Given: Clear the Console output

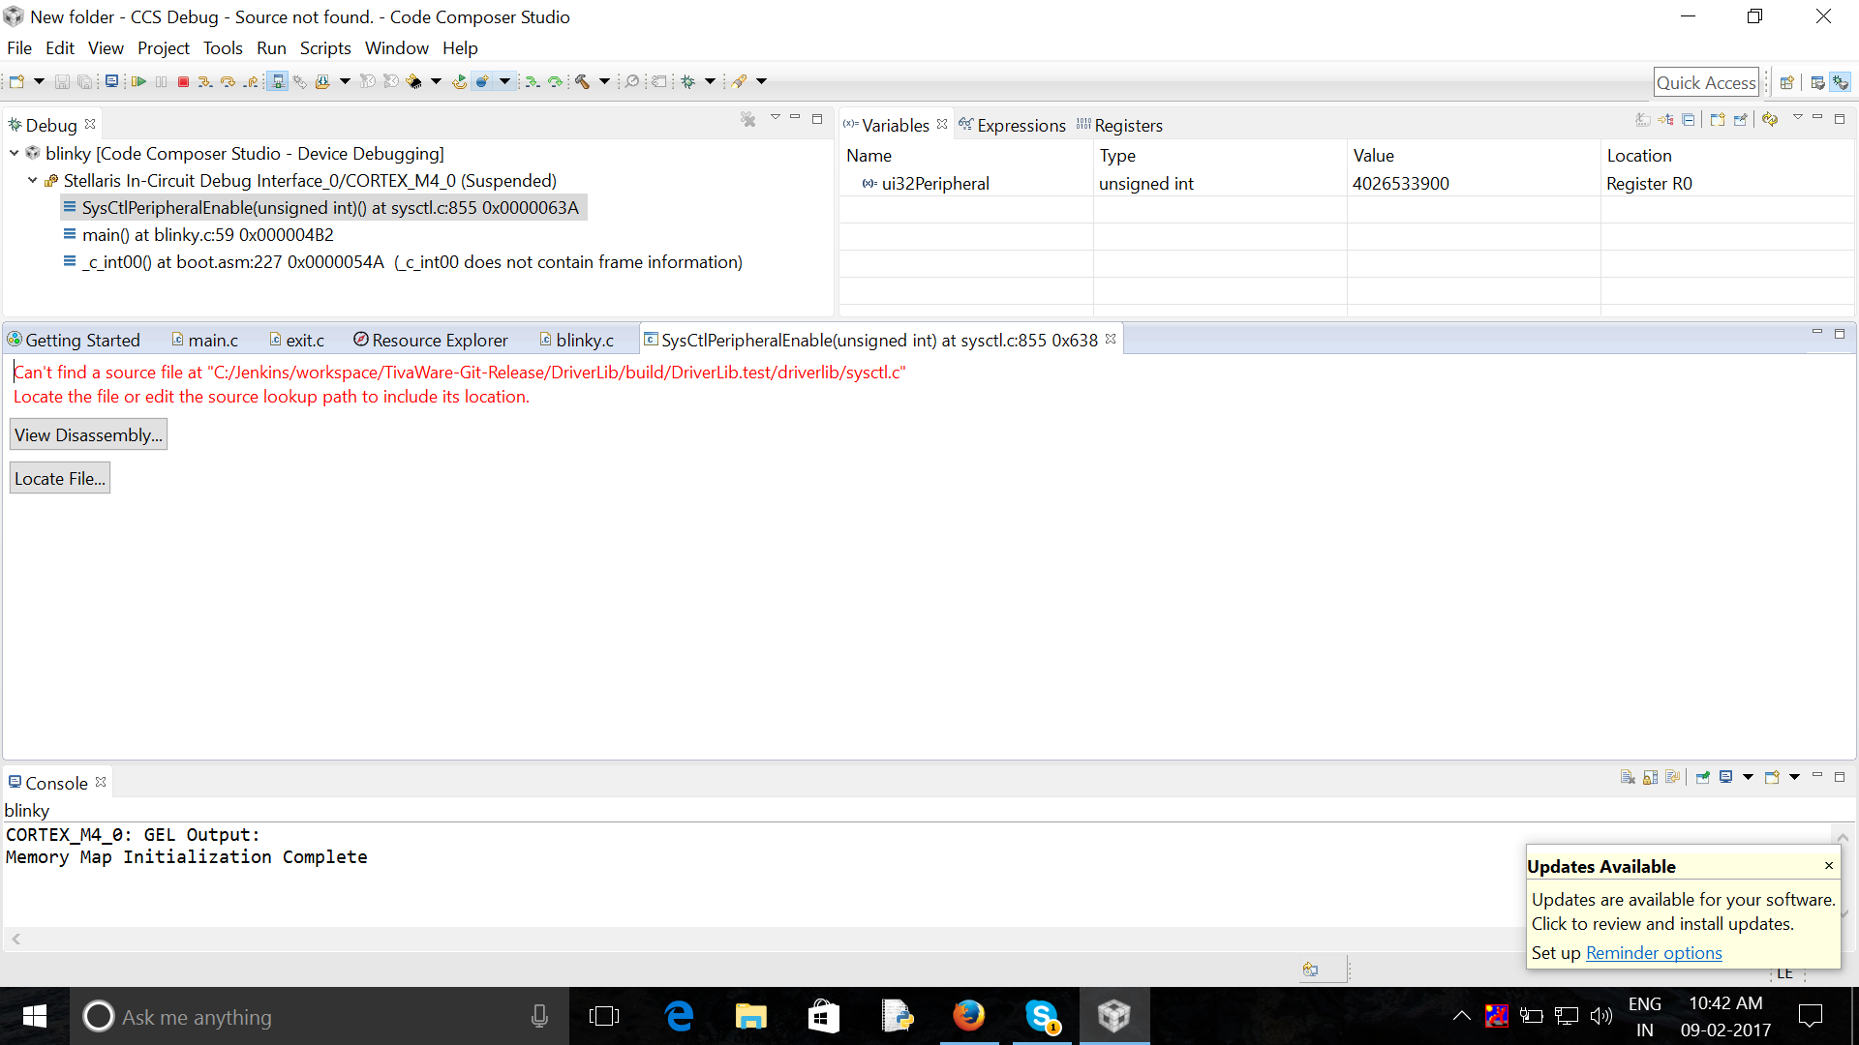Looking at the screenshot, I should tap(1628, 778).
